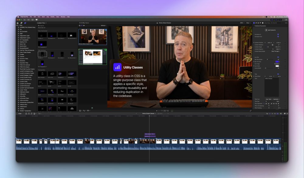Screen dimensions: 304x178
Task: Expand the Content Position disclosure triangle
Action: [x=254, y=43]
